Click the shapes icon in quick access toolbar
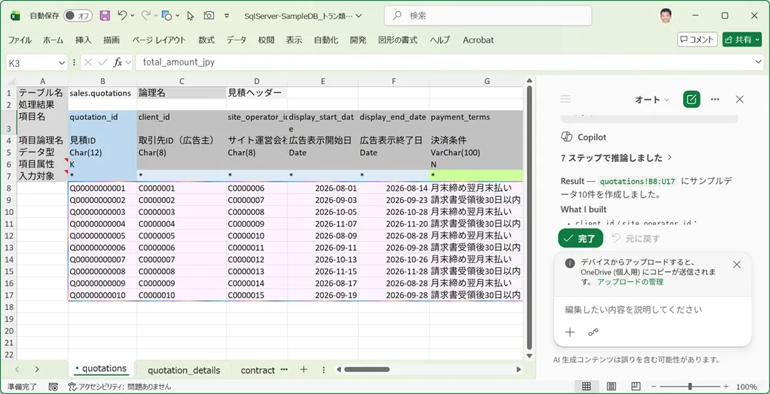The image size is (770, 394). [167, 16]
